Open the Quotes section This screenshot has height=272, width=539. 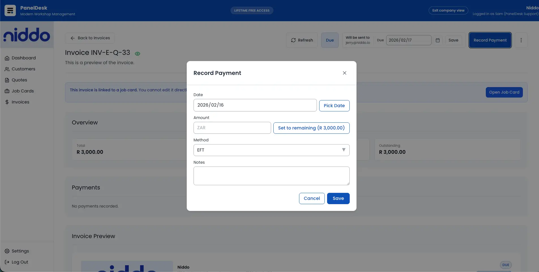point(20,80)
